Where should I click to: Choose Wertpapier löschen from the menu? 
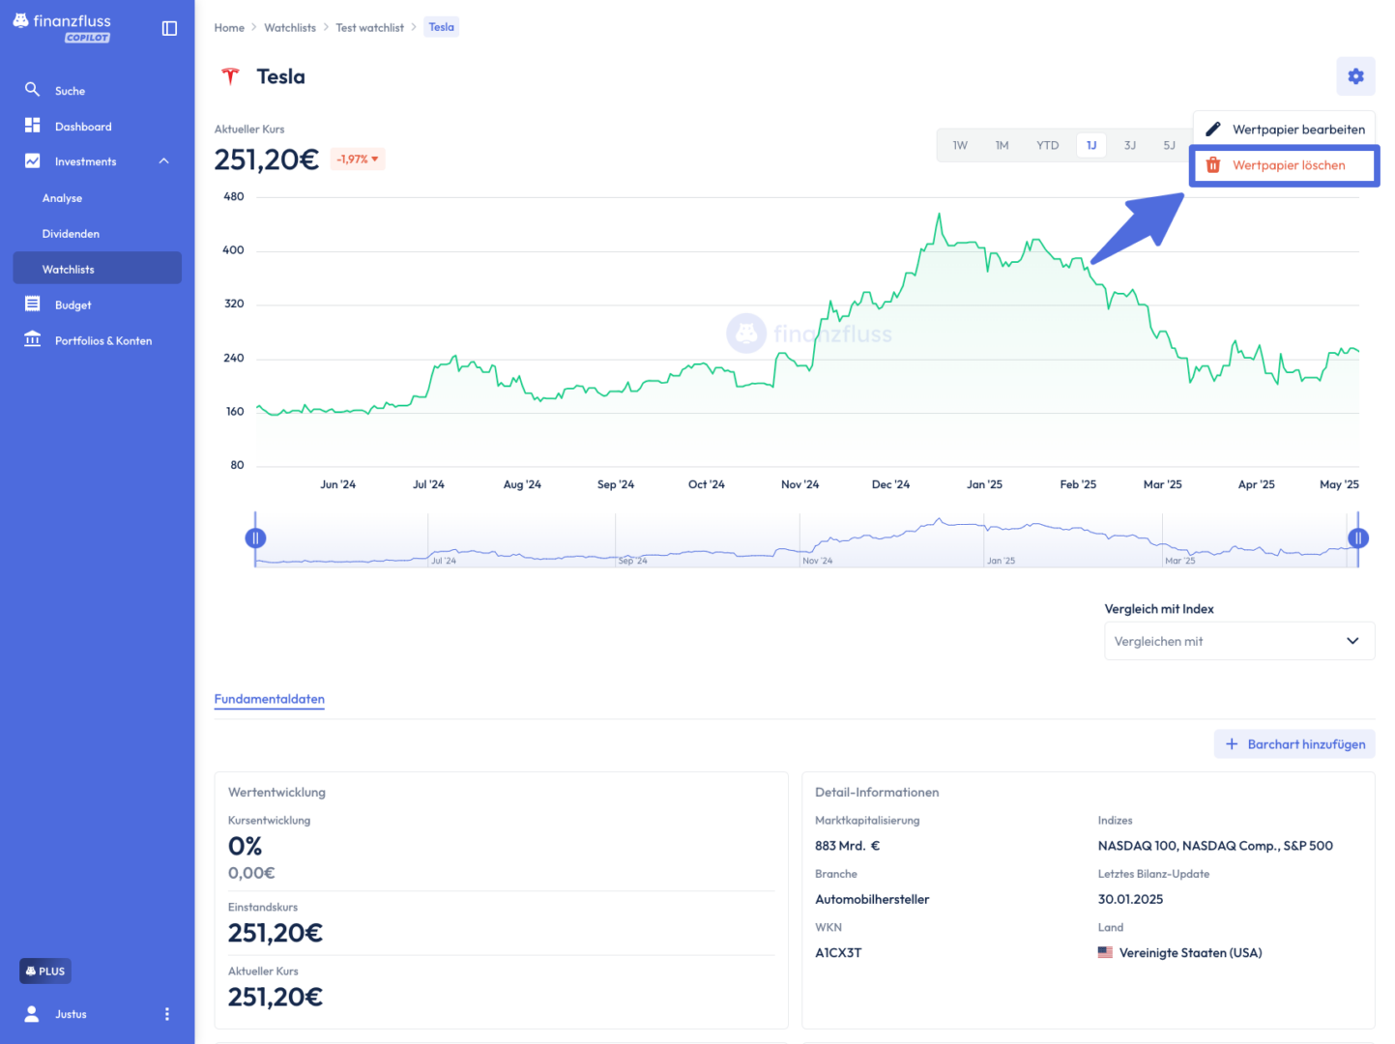coord(1284,165)
